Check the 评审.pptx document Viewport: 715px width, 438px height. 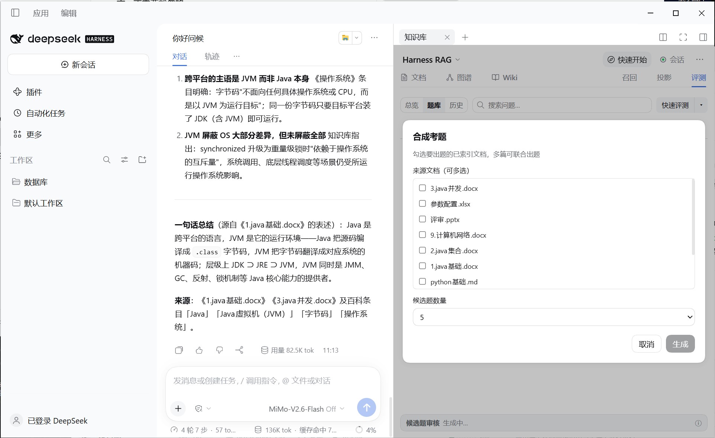422,219
